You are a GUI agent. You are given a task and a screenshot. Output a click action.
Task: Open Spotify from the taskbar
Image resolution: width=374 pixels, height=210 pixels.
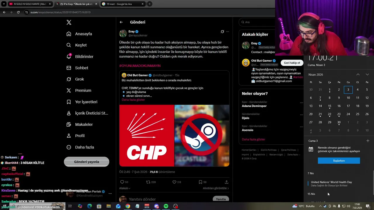click(x=166, y=206)
